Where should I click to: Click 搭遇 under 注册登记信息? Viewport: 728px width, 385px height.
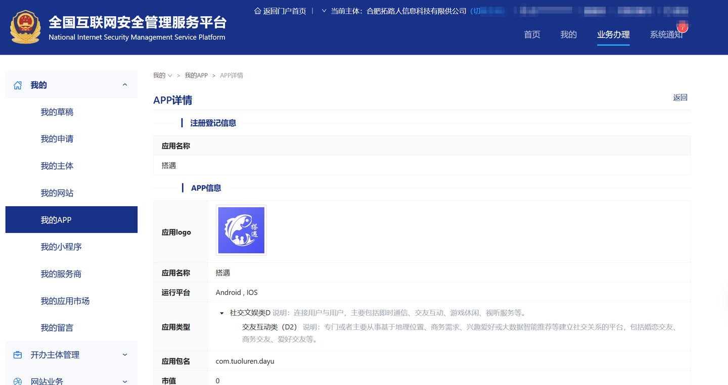point(169,165)
